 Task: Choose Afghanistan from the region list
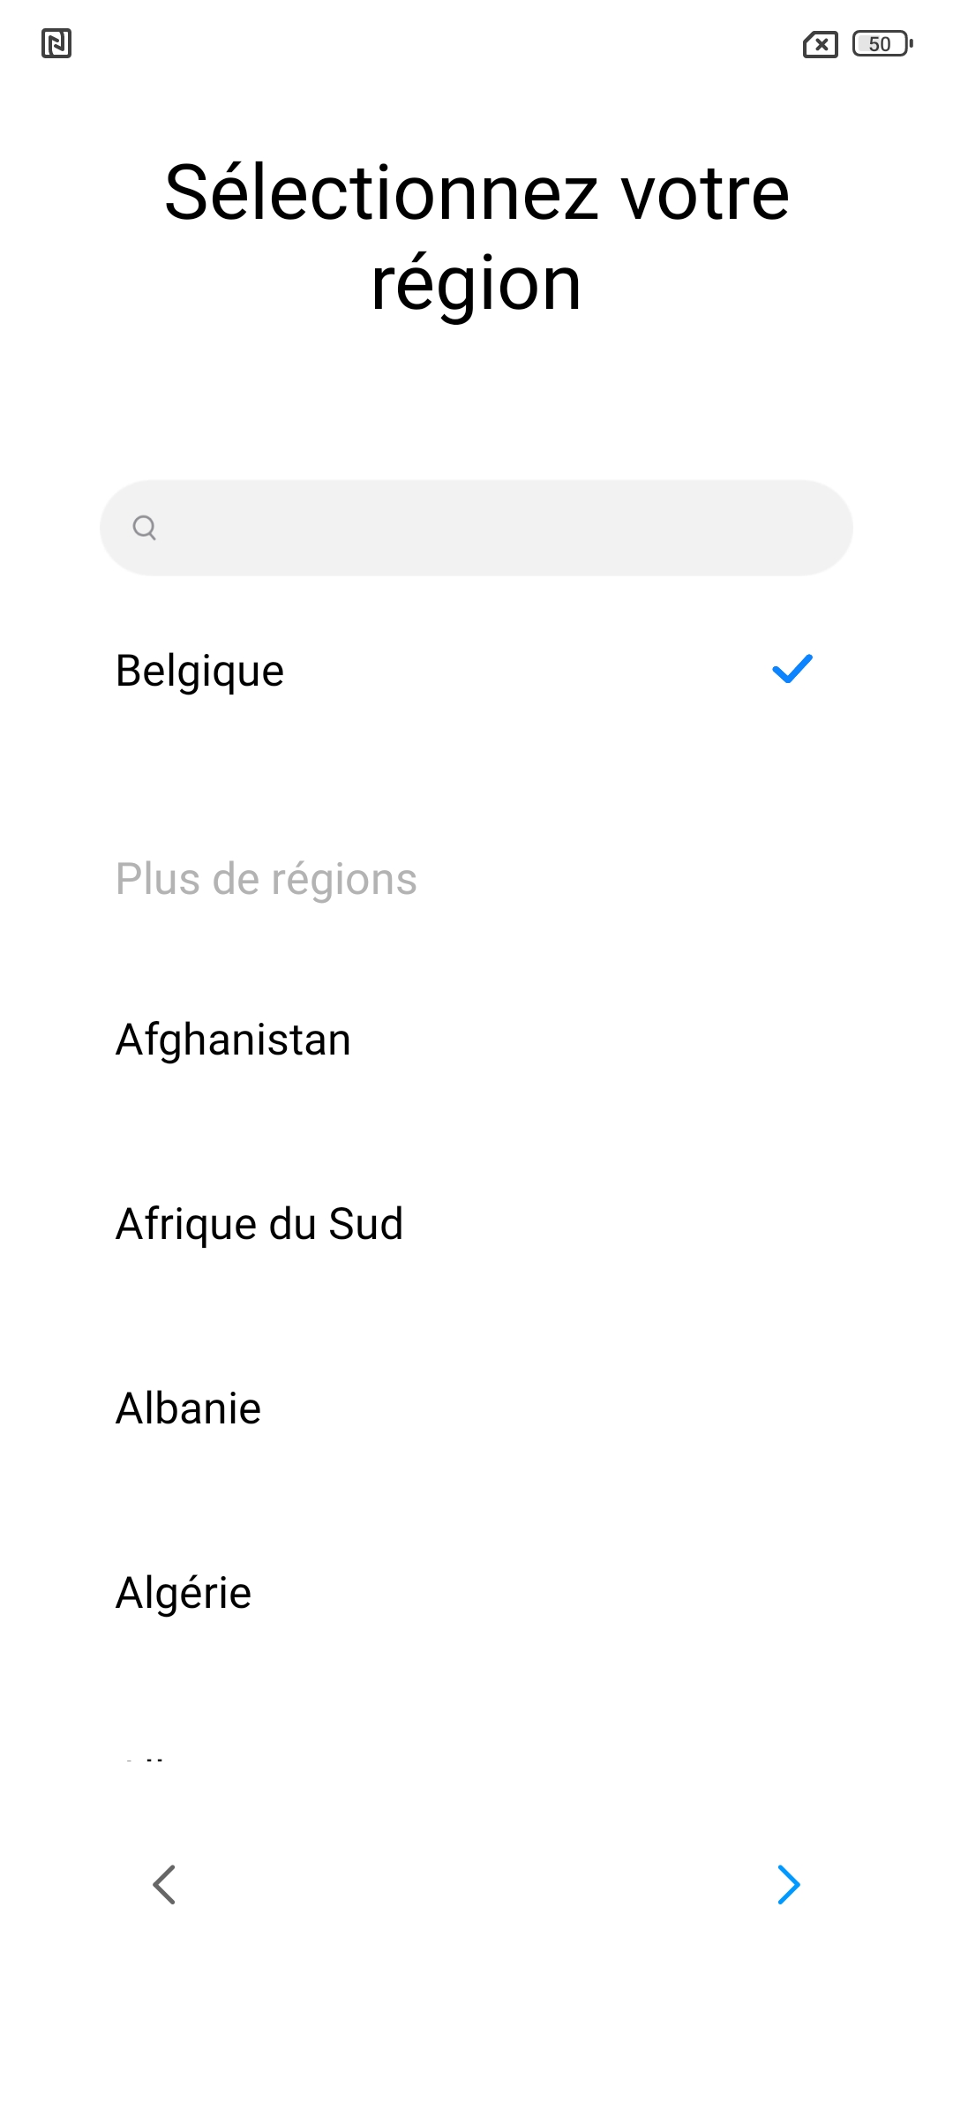click(234, 1040)
